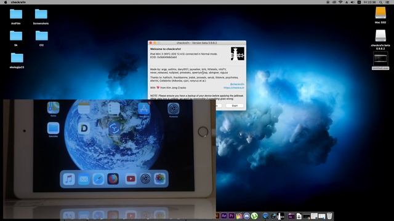The height and width of the screenshot is (221, 394).
Task: Click the Music icon in iPad dock
Action: click(68, 179)
